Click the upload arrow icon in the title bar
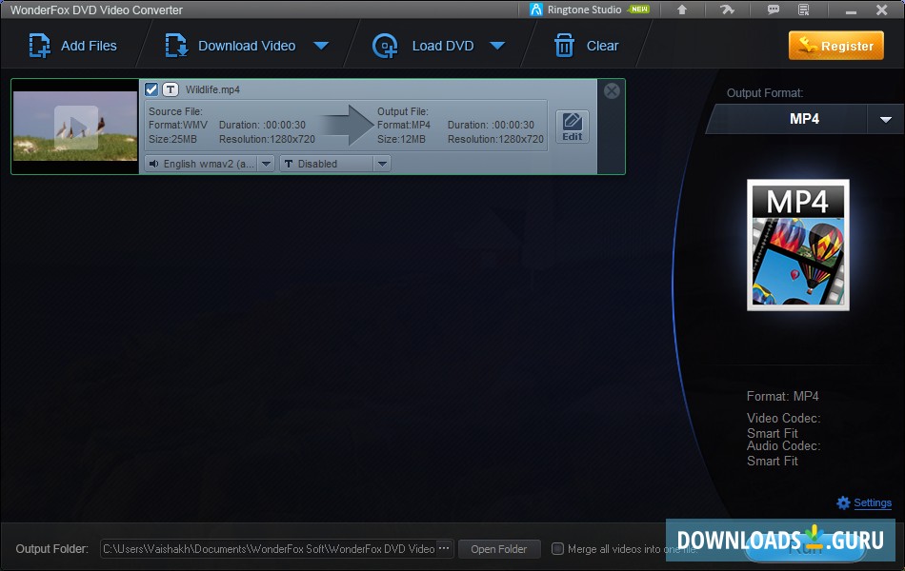Screen dimensions: 905x571 point(682,10)
